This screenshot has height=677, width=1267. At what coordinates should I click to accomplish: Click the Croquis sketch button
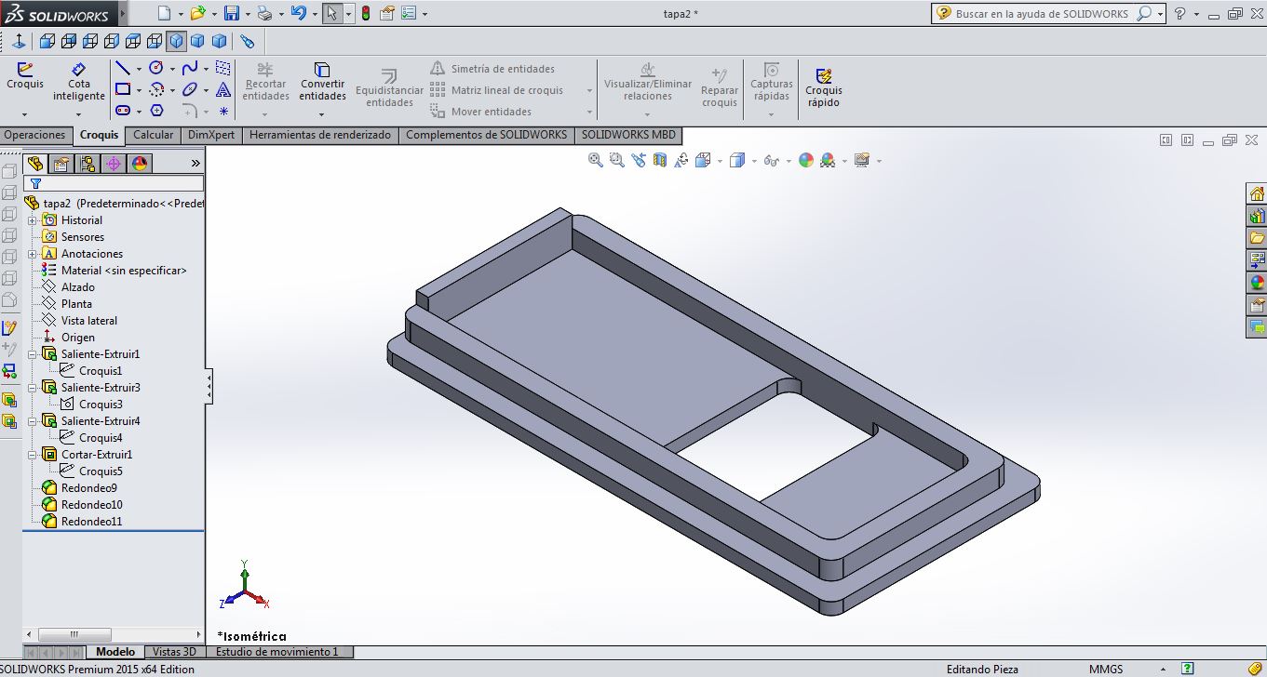pyautogui.click(x=25, y=76)
